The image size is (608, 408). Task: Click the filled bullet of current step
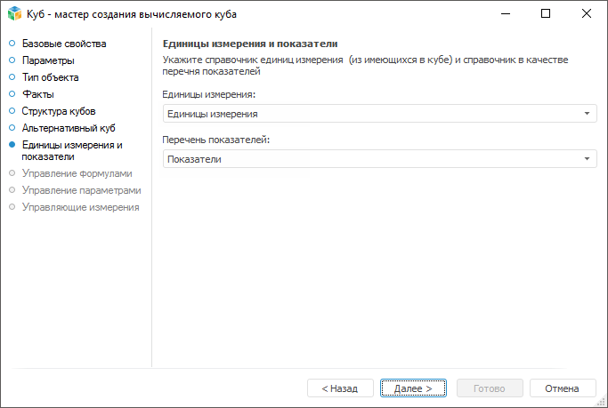tap(12, 145)
